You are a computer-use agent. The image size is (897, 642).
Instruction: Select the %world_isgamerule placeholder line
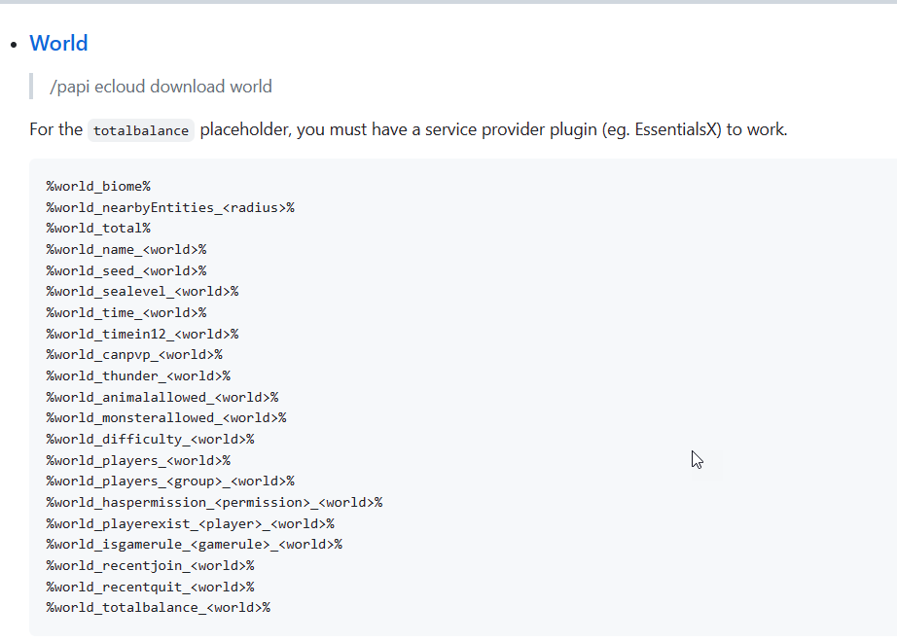point(193,544)
